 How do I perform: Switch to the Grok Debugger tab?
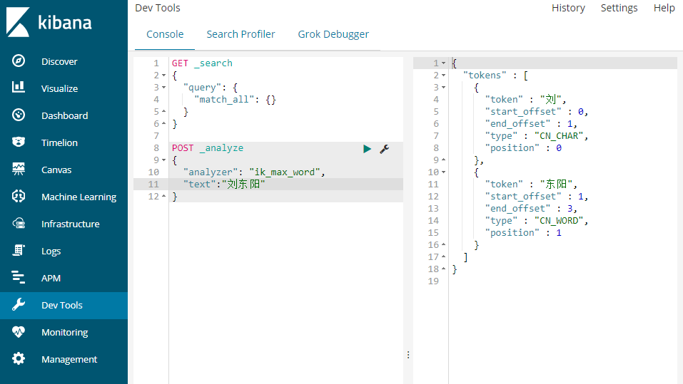pos(333,34)
